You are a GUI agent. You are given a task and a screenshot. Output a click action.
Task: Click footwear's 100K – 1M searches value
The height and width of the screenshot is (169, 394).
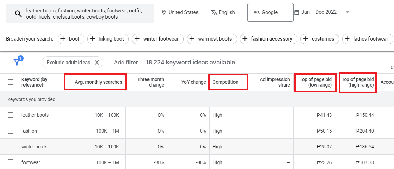pyautogui.click(x=107, y=162)
